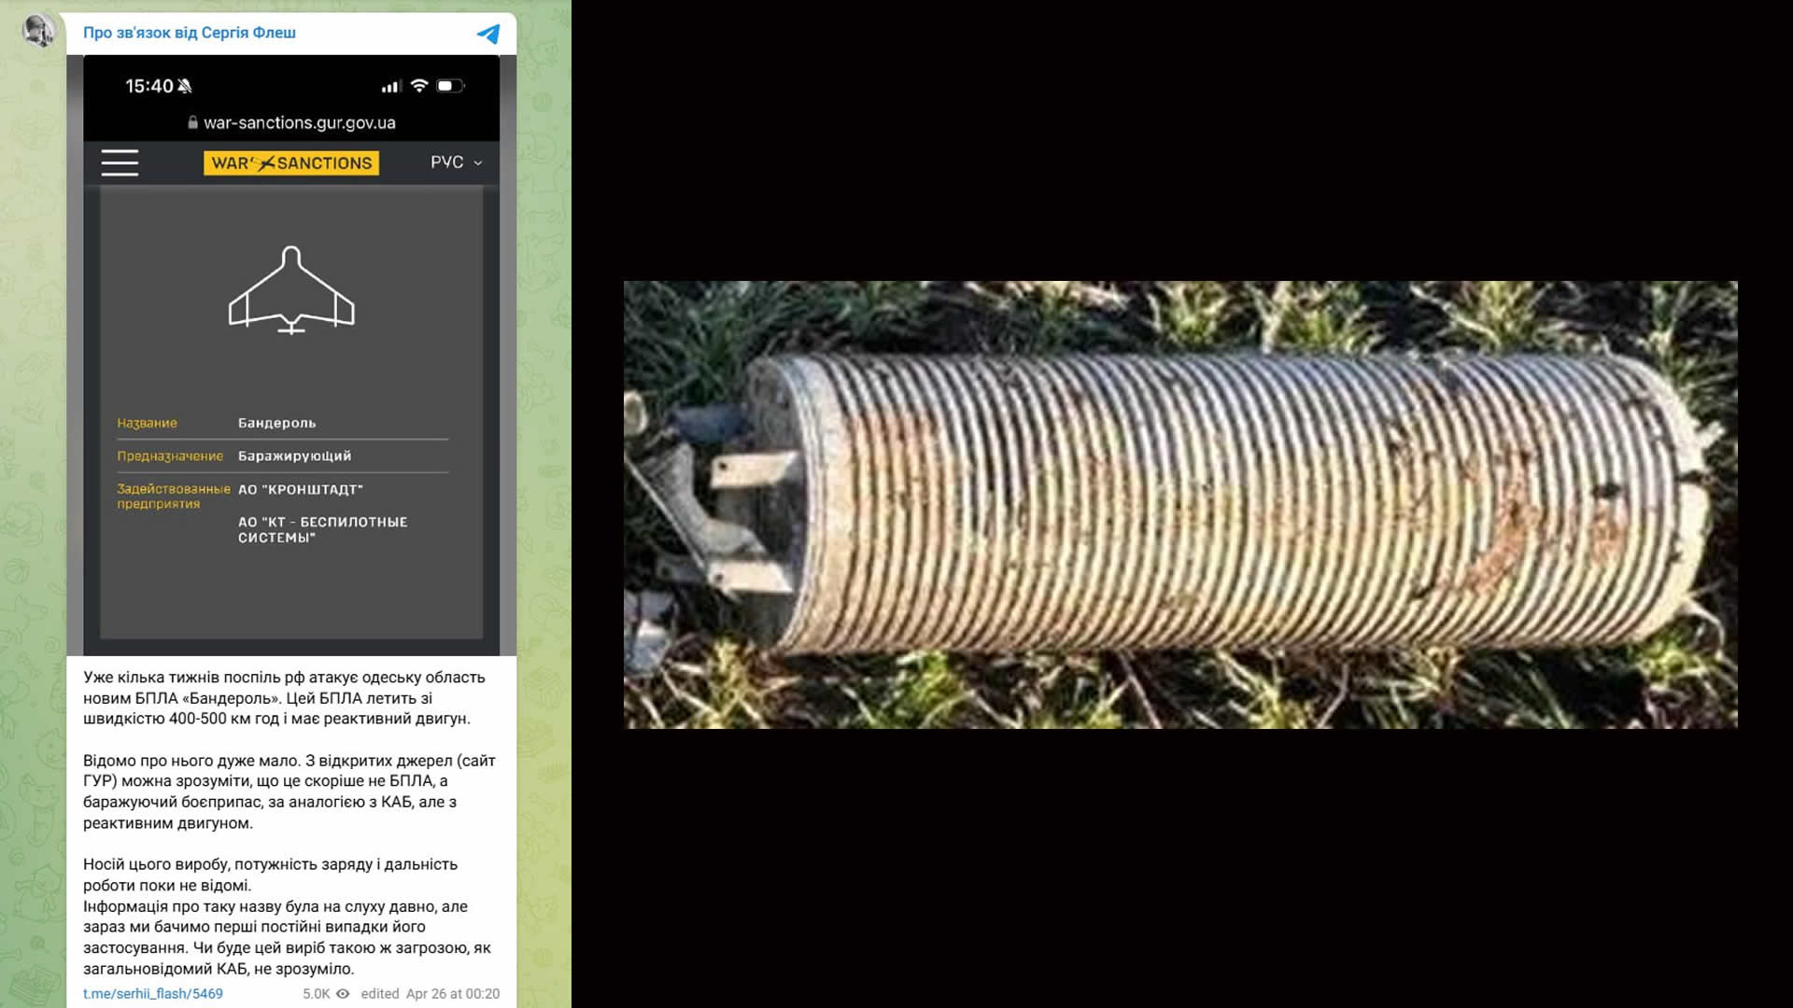Click the WAR SANCTIONS logo
Screen dimensions: 1793x1008
290,162
